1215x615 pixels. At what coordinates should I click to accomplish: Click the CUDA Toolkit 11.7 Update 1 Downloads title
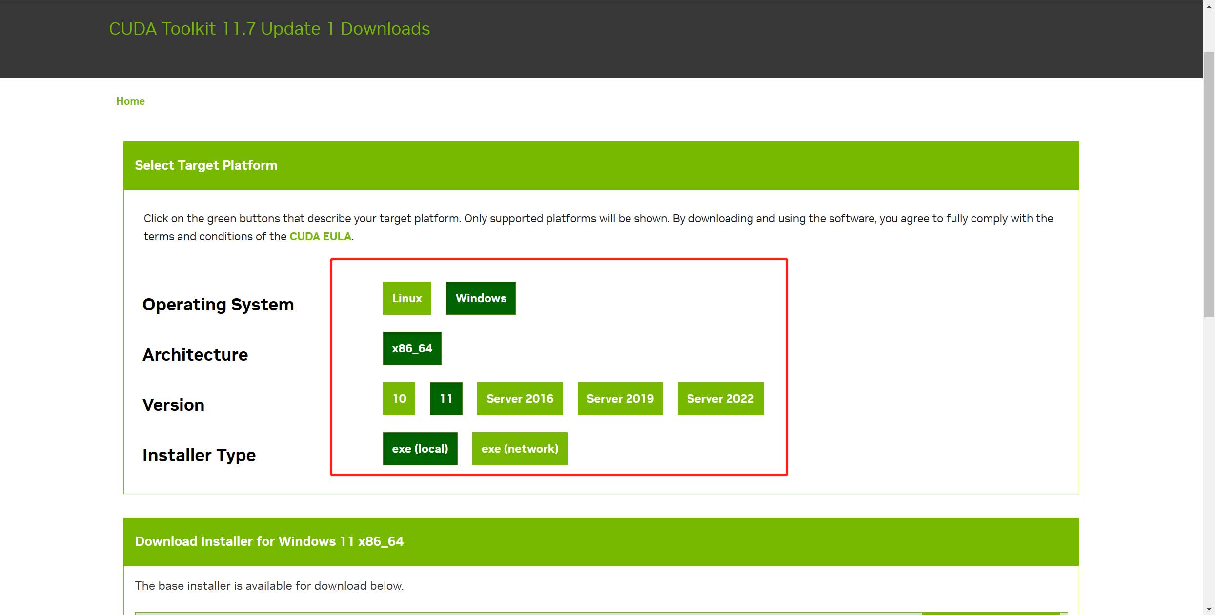269,29
